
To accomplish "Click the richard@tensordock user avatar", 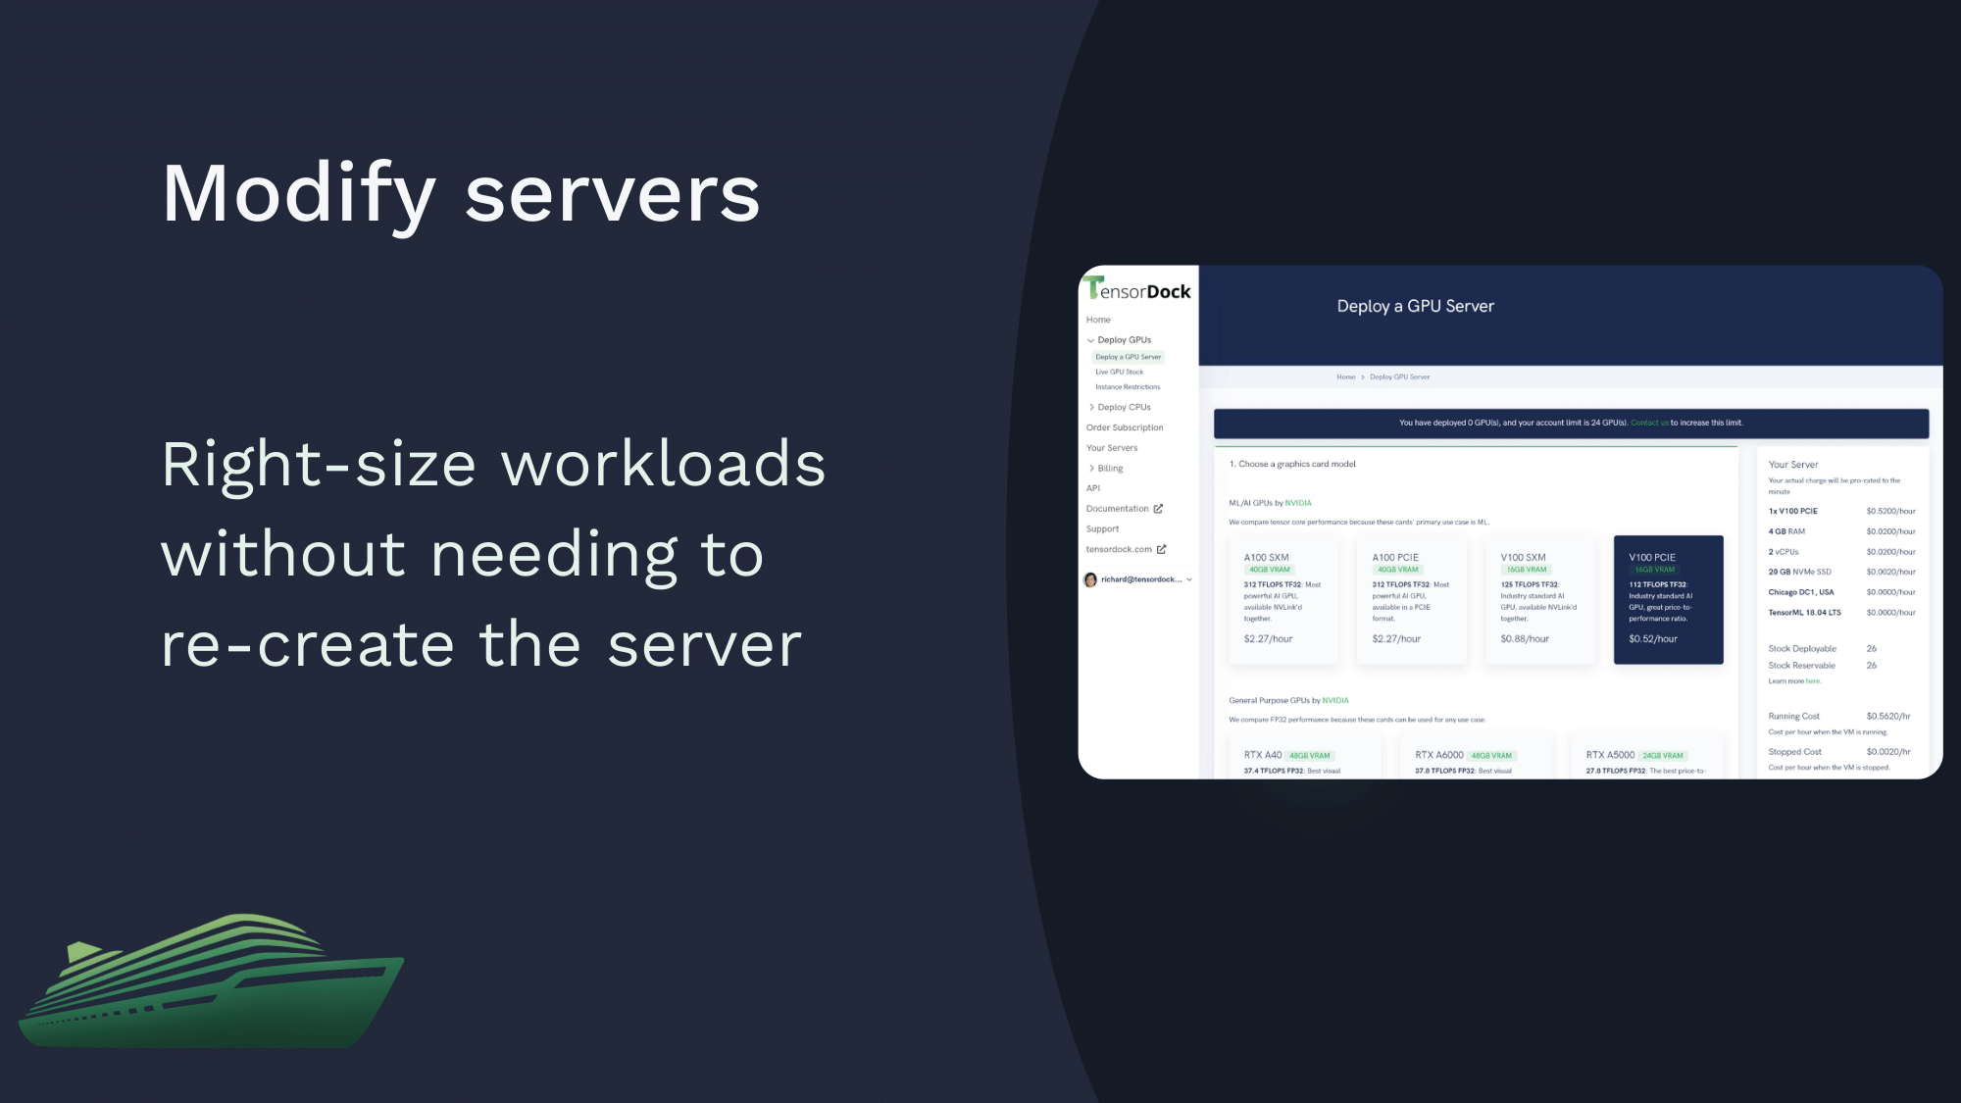I will [1090, 579].
